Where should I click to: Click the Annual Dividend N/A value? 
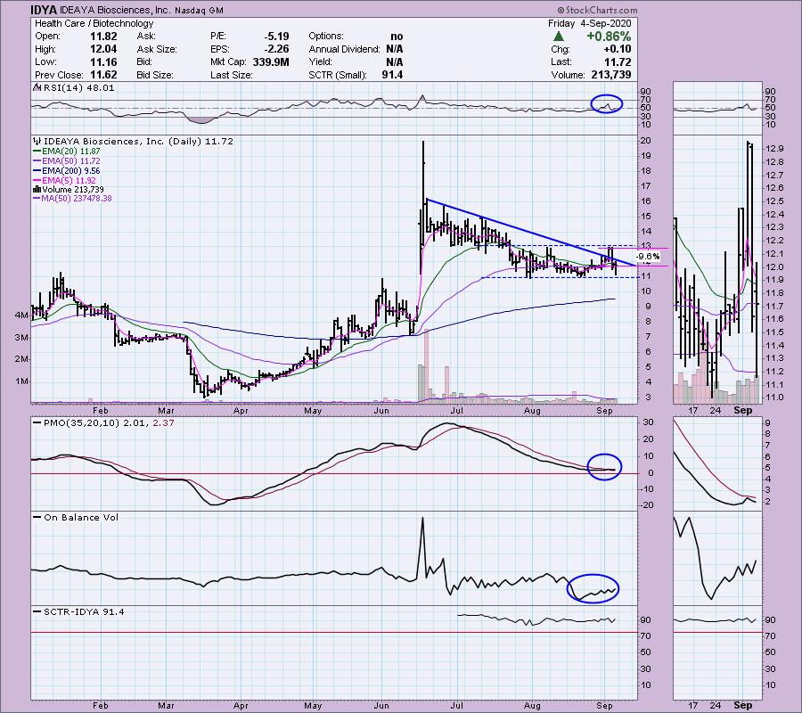pyautogui.click(x=395, y=49)
